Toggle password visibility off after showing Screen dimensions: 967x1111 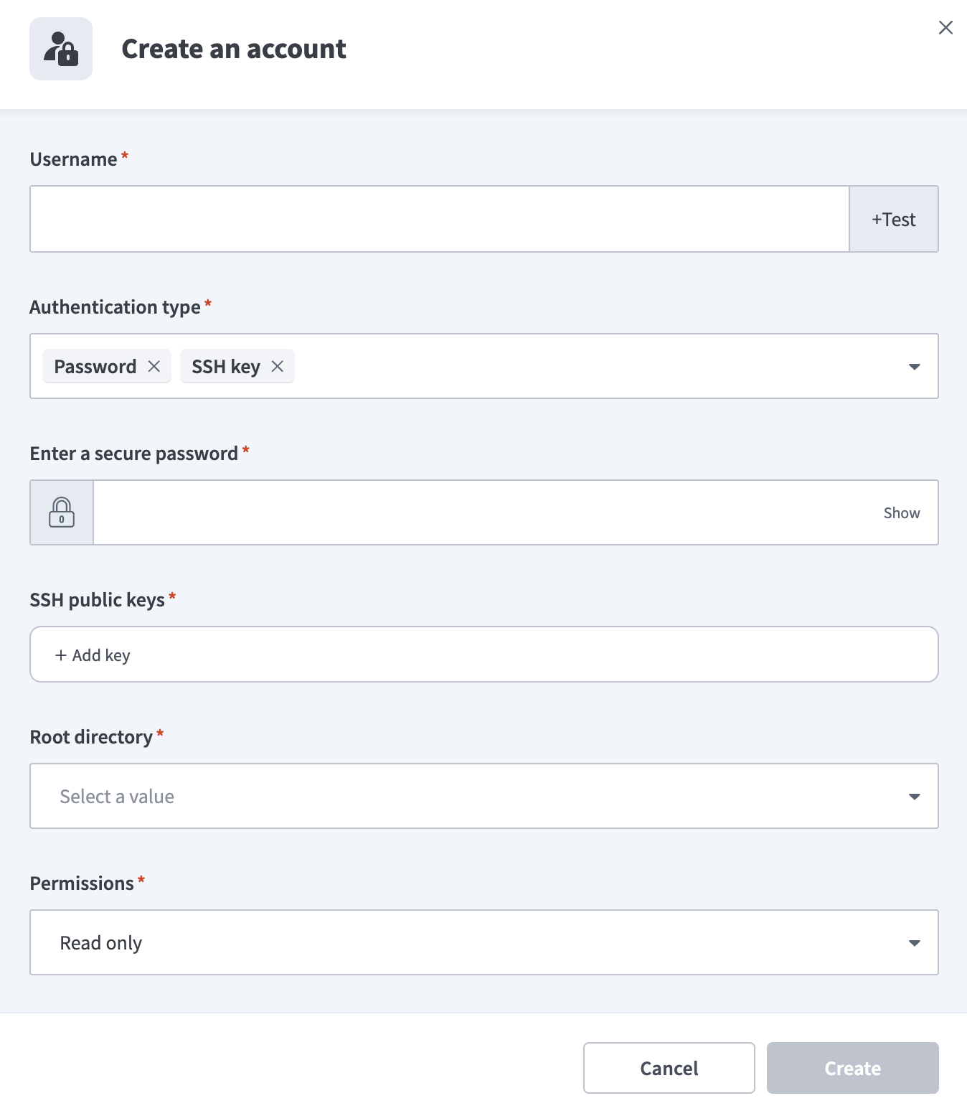coord(902,512)
